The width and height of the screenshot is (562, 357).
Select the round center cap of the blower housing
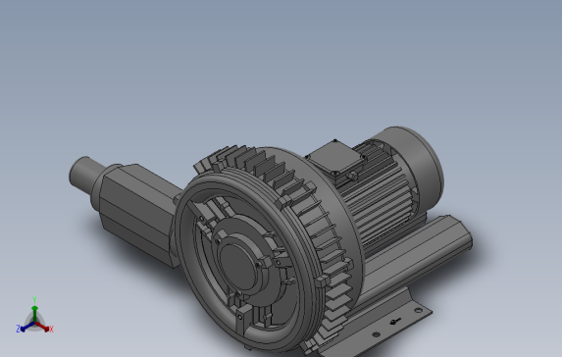pos(238,267)
